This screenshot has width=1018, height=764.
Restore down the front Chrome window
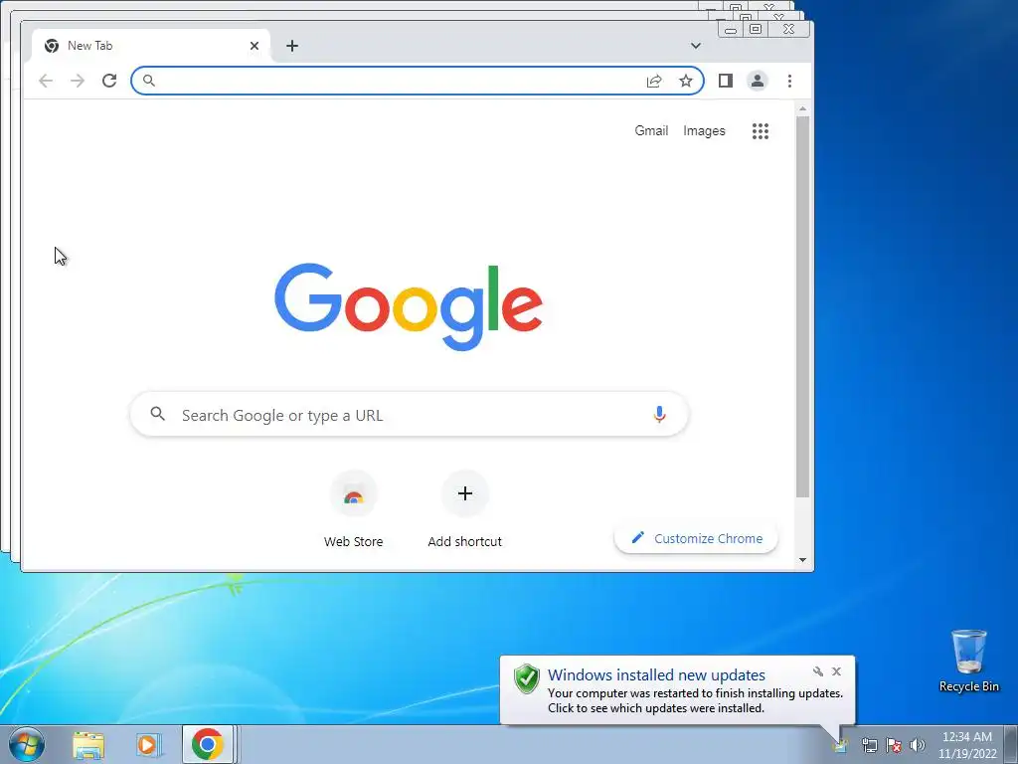pos(756,29)
